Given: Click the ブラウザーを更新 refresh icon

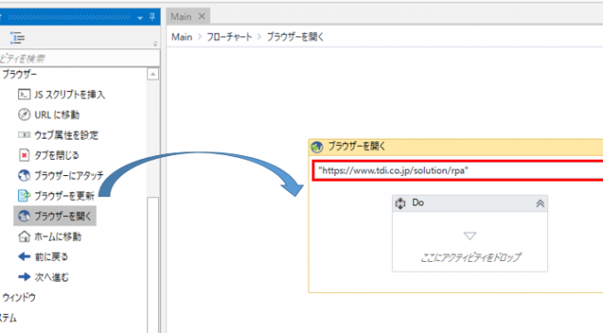Looking at the screenshot, I should pyautogui.click(x=25, y=196).
